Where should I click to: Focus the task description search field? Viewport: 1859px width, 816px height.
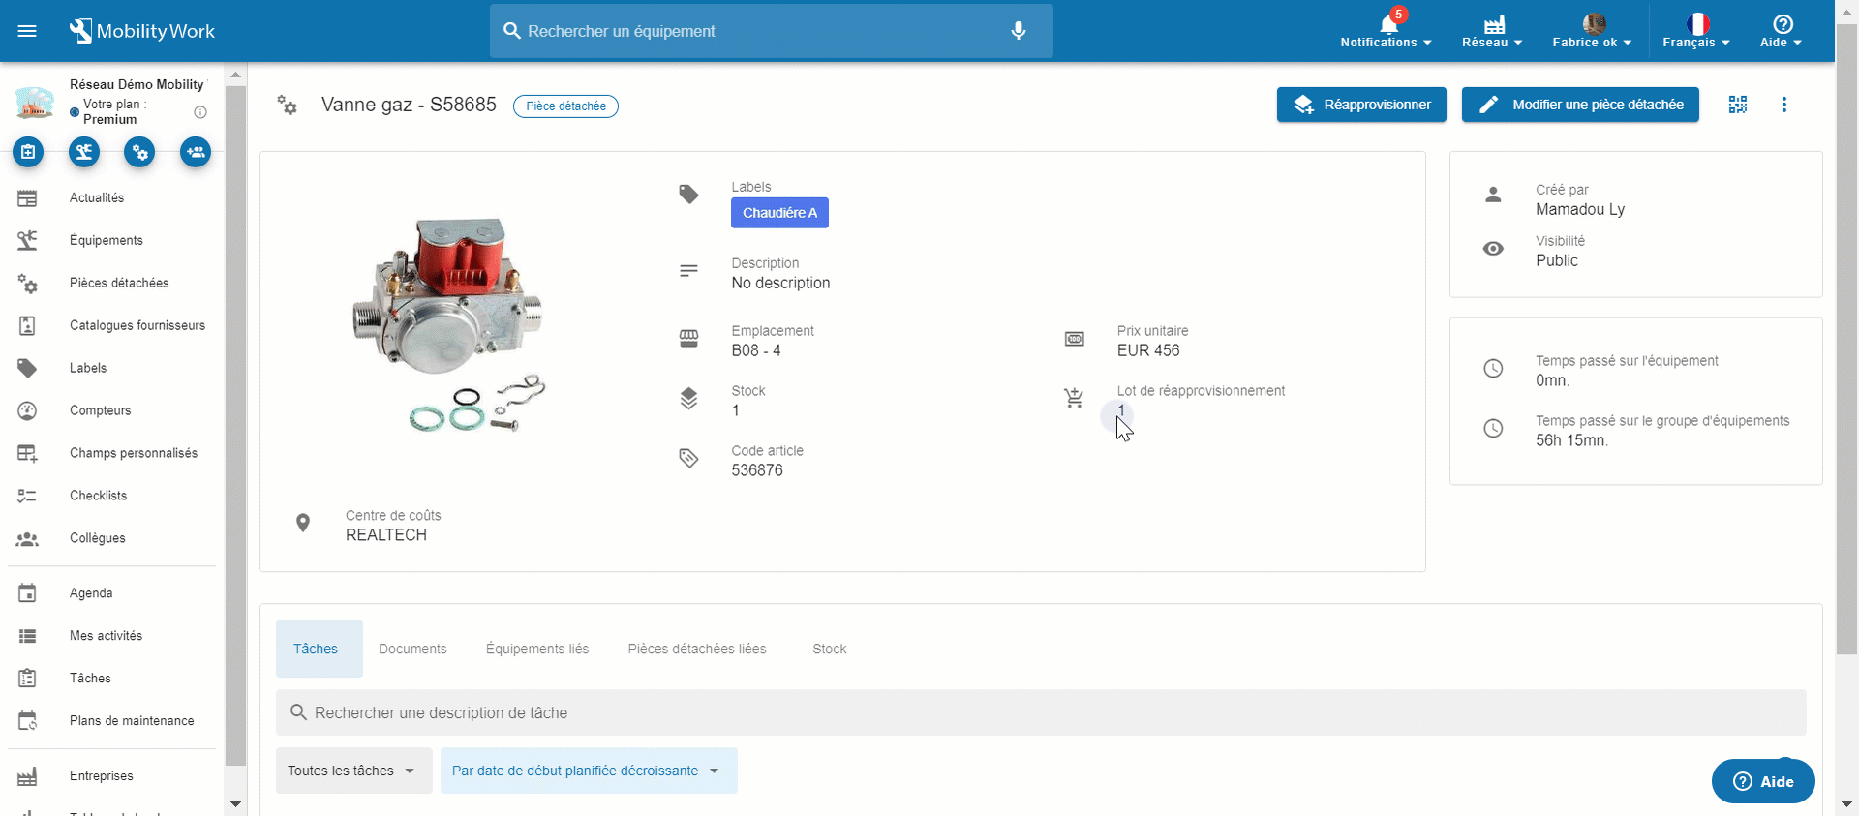pos(1041,712)
